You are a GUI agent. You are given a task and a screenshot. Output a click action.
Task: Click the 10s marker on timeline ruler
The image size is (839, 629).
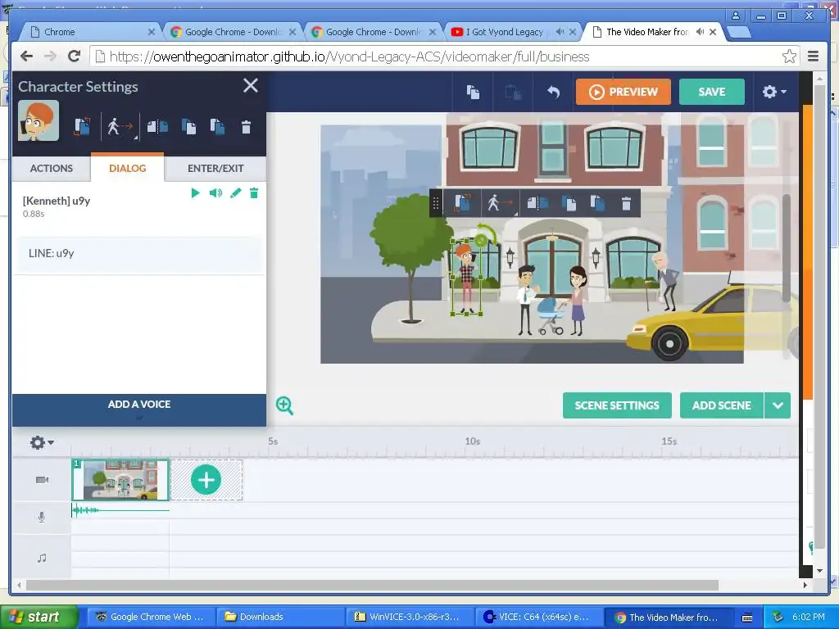[472, 441]
